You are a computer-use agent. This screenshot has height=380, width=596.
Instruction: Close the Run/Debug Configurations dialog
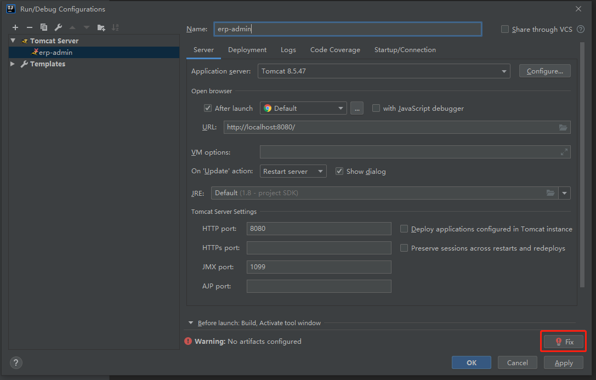tap(578, 9)
